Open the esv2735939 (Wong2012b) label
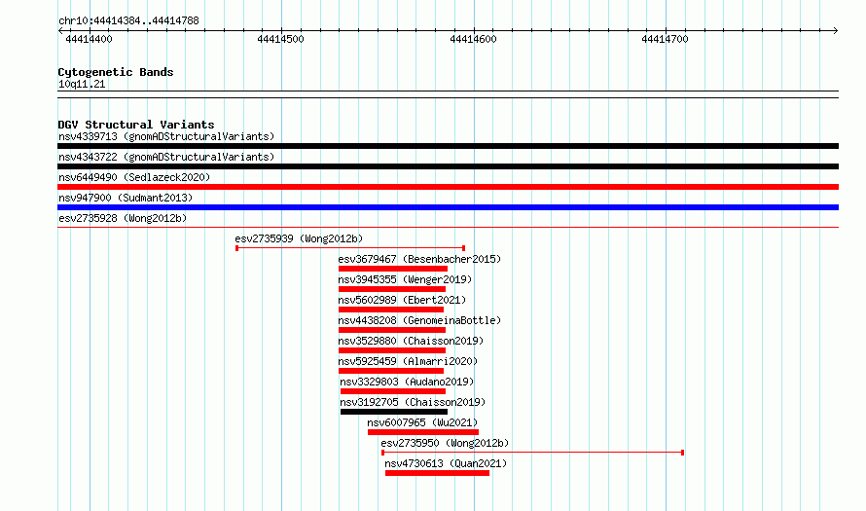 (299, 238)
